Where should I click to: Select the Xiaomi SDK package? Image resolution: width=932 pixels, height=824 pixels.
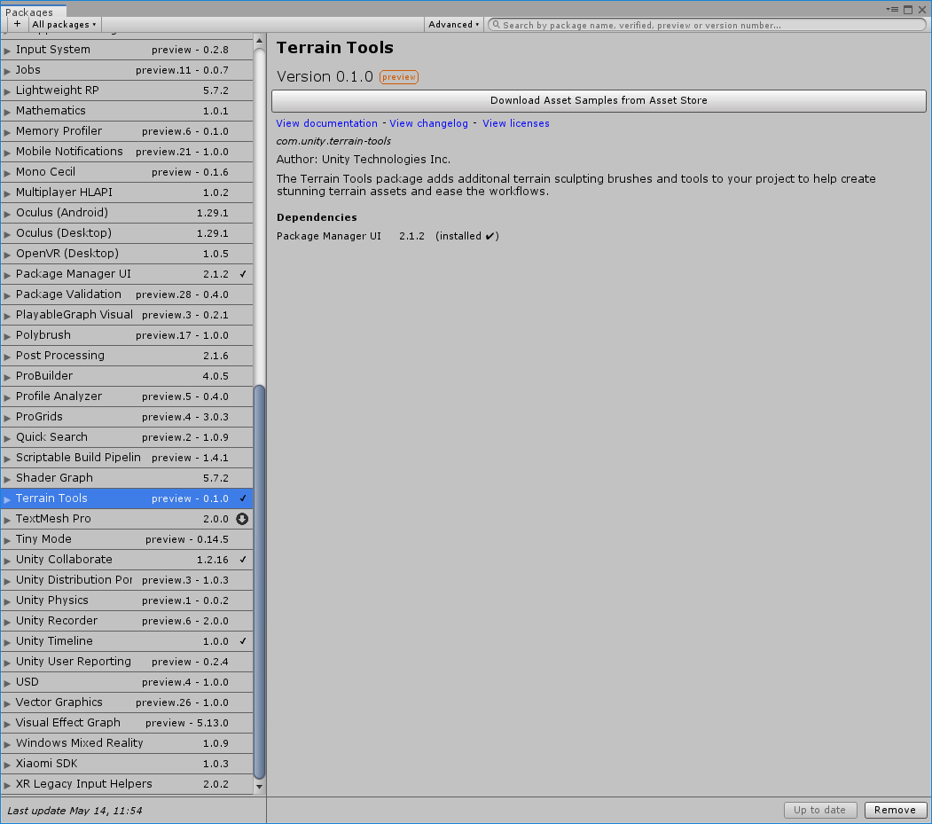pos(127,764)
